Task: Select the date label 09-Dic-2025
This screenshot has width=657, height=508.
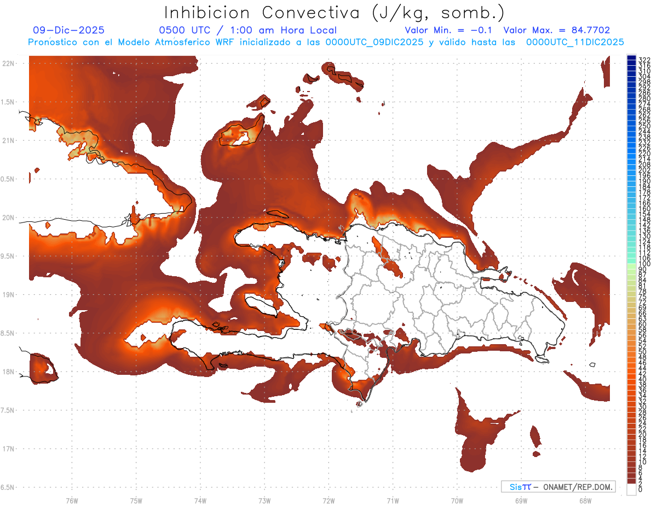Action: point(68,31)
